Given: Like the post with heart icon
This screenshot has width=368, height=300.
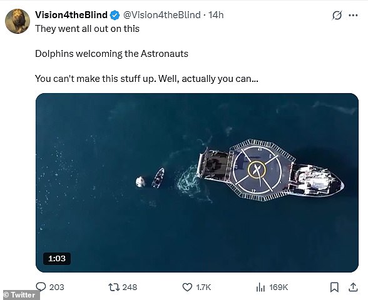Looking at the screenshot, I should click(187, 287).
